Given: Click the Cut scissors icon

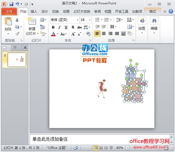Looking at the screenshot, I should [x=17, y=20].
